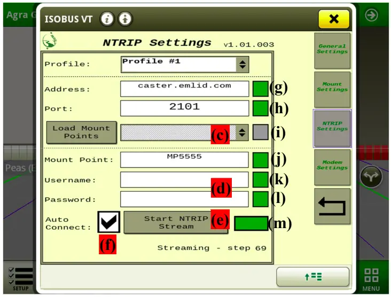
Task: Click the green next arrow icon
Action: click(x=371, y=15)
